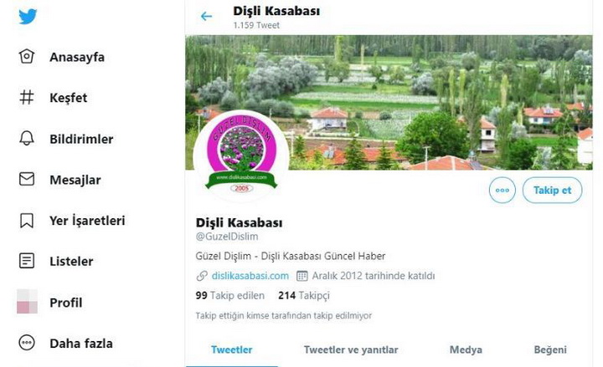Go back with the arrow
The image size is (603, 367).
207,16
